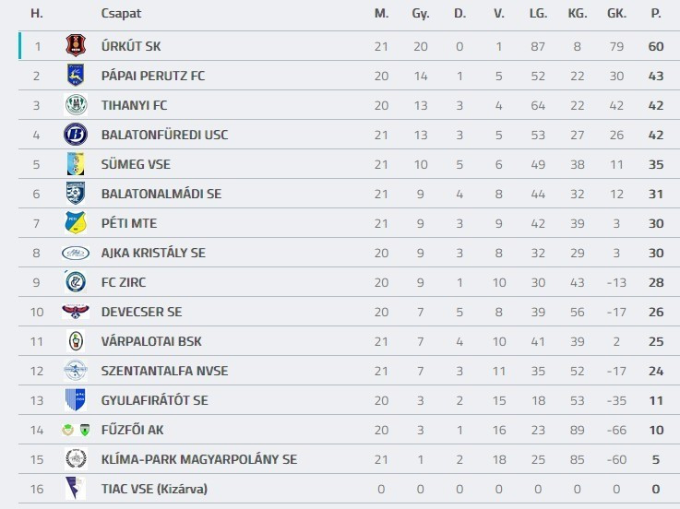Open the Szentantalfa NVSE team link
The height and width of the screenshot is (509, 680).
coord(164,371)
